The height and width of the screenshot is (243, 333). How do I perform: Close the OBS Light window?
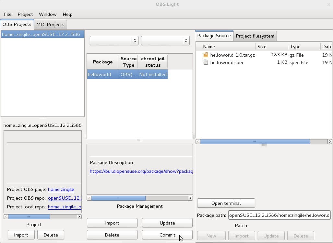pos(328,5)
